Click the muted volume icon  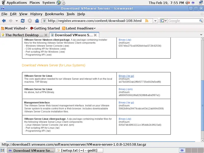click(188, 3)
